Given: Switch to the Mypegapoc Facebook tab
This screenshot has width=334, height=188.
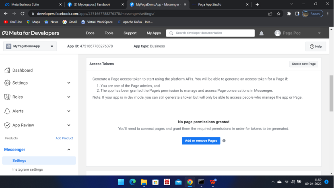Looking at the screenshot, I should pyautogui.click(x=95, y=4).
